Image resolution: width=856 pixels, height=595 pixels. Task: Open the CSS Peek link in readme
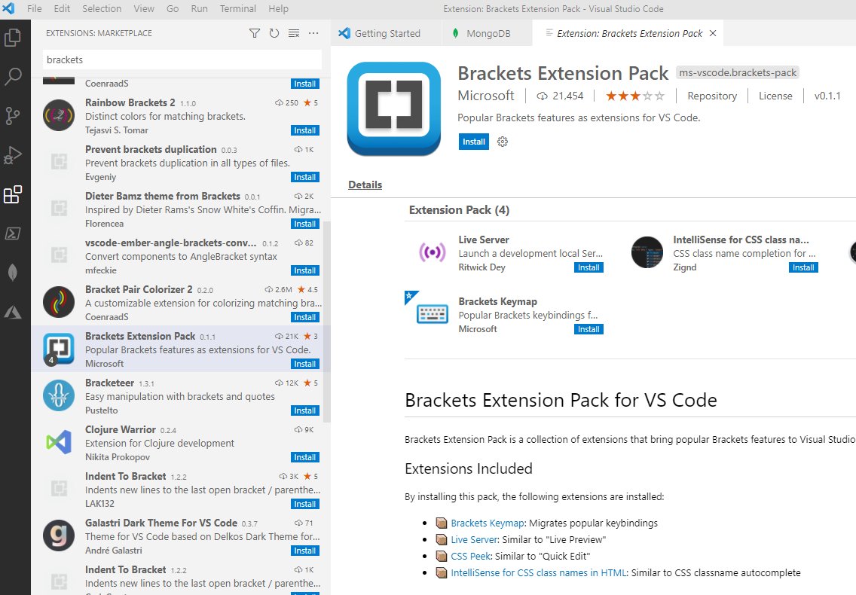pos(471,557)
